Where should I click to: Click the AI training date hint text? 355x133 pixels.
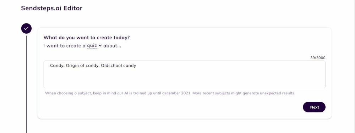(170, 93)
